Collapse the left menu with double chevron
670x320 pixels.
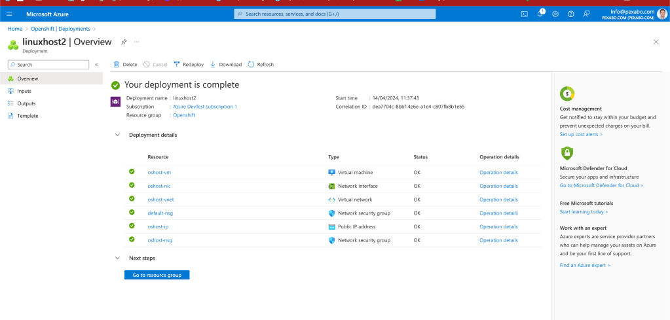tap(96, 64)
